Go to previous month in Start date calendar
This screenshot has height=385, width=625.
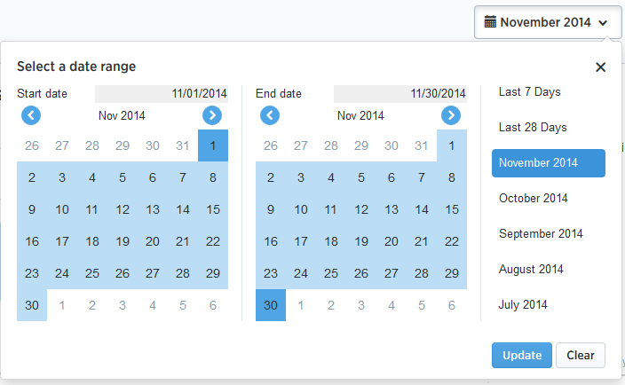click(x=31, y=115)
